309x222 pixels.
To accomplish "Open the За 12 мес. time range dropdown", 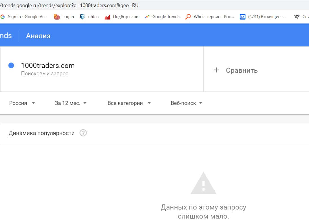I will coord(71,103).
